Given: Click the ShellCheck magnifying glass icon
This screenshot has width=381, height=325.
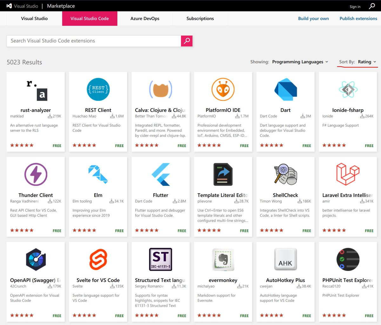Looking at the screenshot, I should (285, 174).
